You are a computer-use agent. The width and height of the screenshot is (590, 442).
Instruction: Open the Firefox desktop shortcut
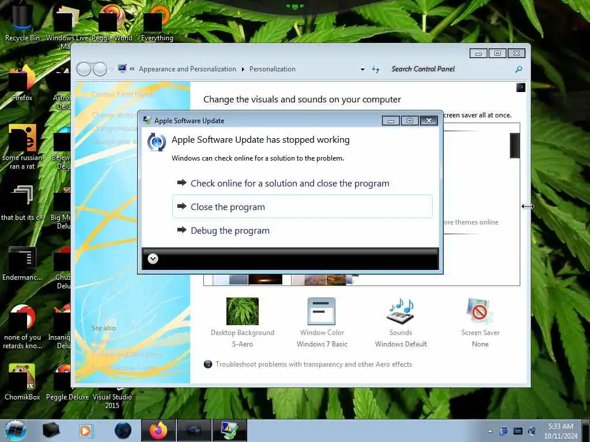[x=22, y=83]
